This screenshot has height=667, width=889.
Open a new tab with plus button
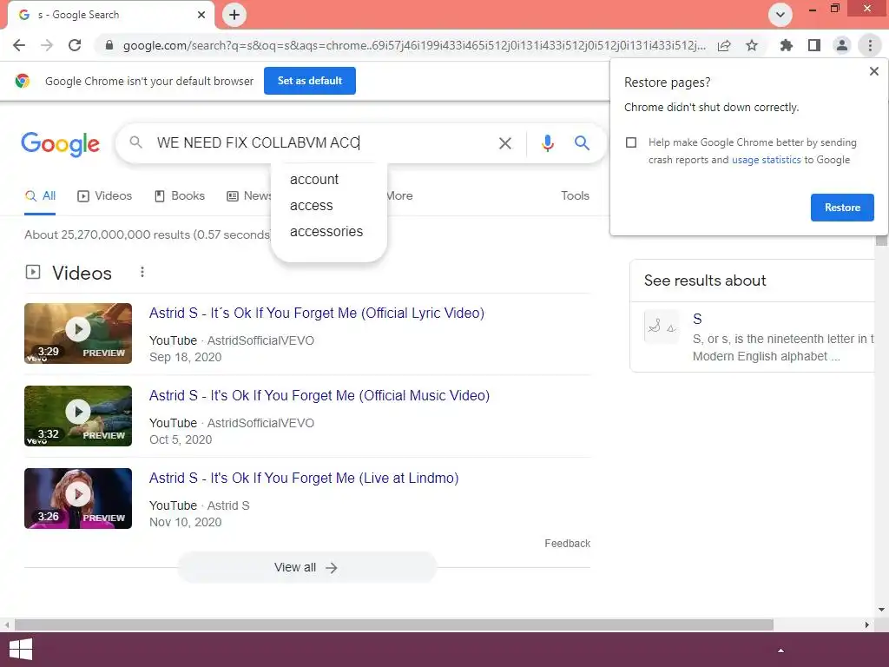(x=234, y=15)
